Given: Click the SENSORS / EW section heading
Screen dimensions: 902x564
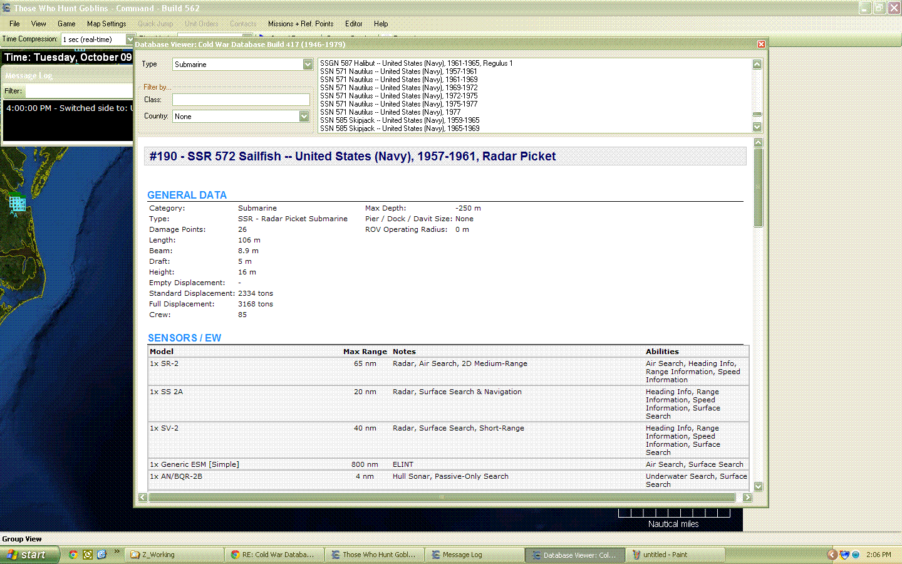Looking at the screenshot, I should [x=184, y=338].
